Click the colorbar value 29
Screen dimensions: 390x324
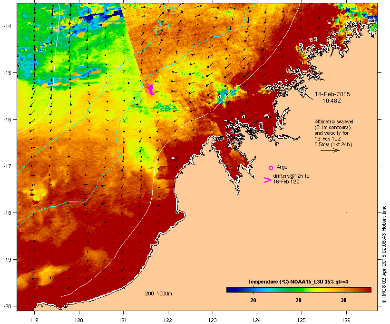(298, 300)
